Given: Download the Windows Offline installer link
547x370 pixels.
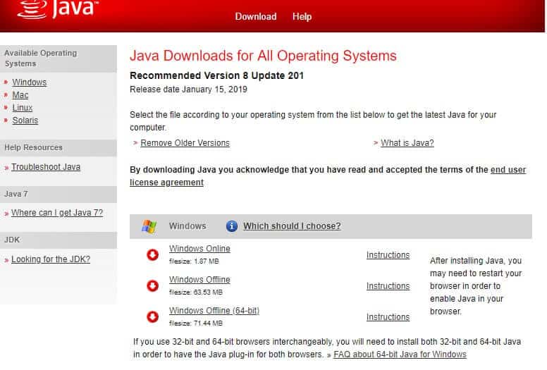Looking at the screenshot, I should [x=199, y=280].
